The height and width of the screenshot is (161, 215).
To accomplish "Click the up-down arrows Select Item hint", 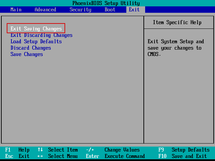I will pyautogui.click(x=57, y=150).
